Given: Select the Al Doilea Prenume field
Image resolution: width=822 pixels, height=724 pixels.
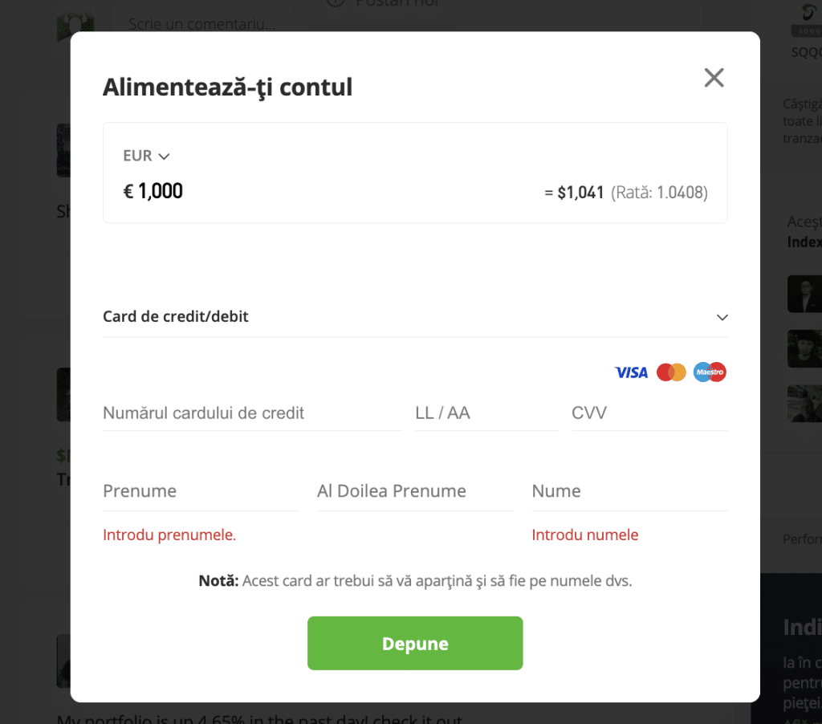Looking at the screenshot, I should [x=409, y=490].
